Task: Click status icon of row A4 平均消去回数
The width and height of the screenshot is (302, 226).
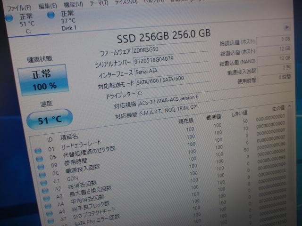Action: click(48, 206)
